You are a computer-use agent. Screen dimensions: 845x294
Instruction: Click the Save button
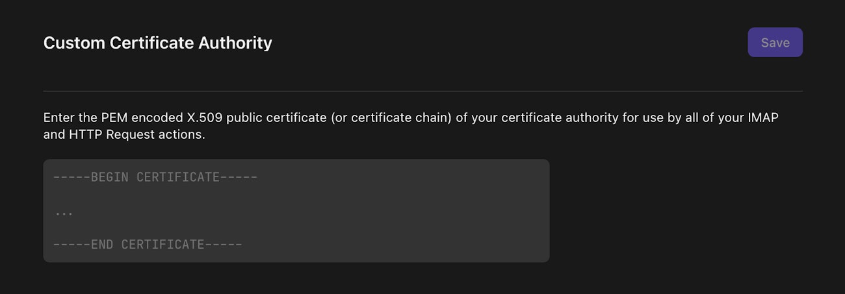[775, 42]
